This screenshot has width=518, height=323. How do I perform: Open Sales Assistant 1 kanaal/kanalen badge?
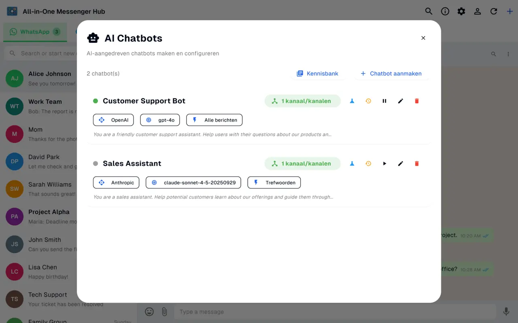(303, 164)
